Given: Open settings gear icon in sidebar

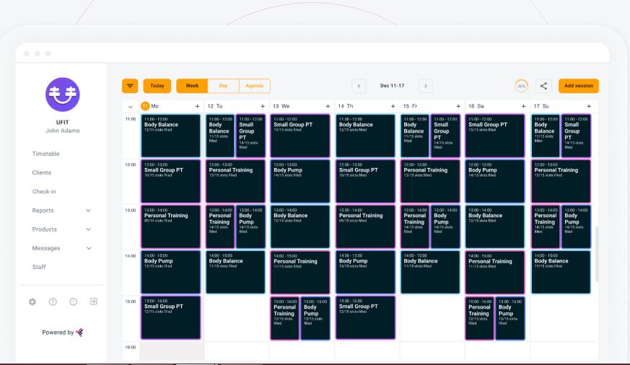Looking at the screenshot, I should pyautogui.click(x=31, y=302).
